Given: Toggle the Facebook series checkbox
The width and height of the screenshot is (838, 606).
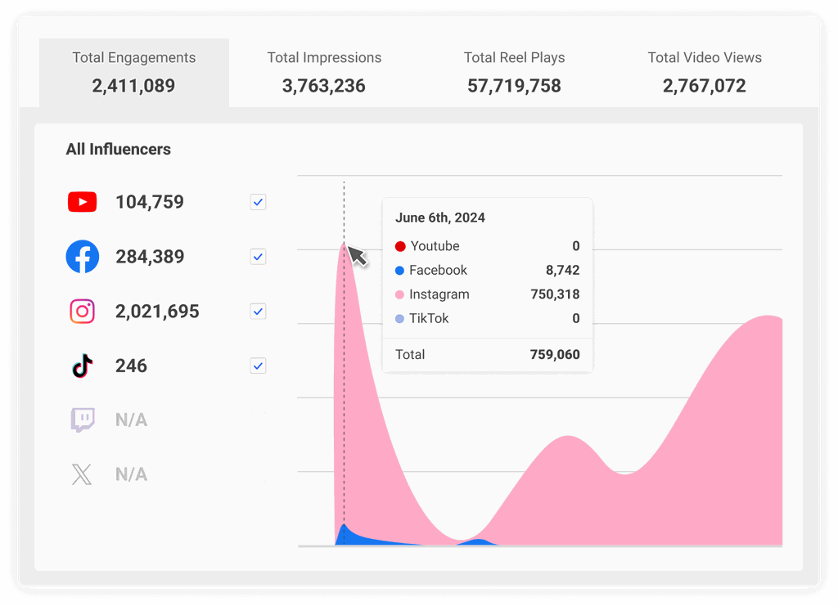Looking at the screenshot, I should coord(258,257).
